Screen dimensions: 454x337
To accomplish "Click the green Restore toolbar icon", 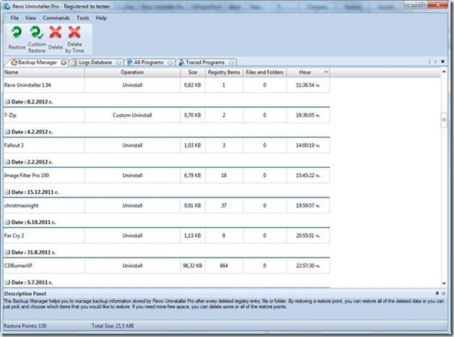I will coord(16,33).
